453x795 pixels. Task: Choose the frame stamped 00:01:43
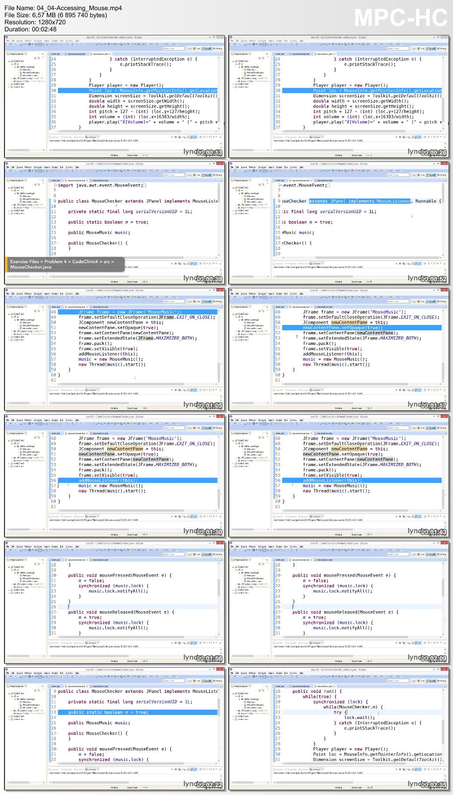pos(339,476)
